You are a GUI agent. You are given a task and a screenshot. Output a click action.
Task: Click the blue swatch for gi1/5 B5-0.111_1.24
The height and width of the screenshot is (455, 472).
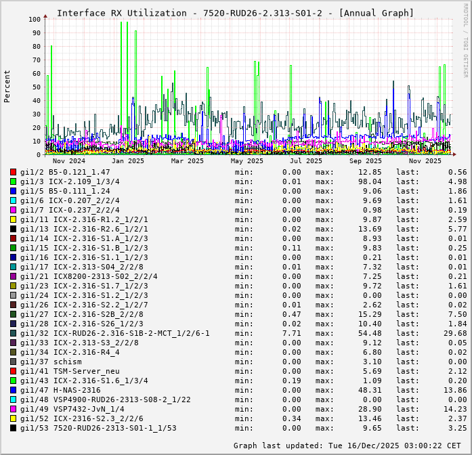point(13,191)
